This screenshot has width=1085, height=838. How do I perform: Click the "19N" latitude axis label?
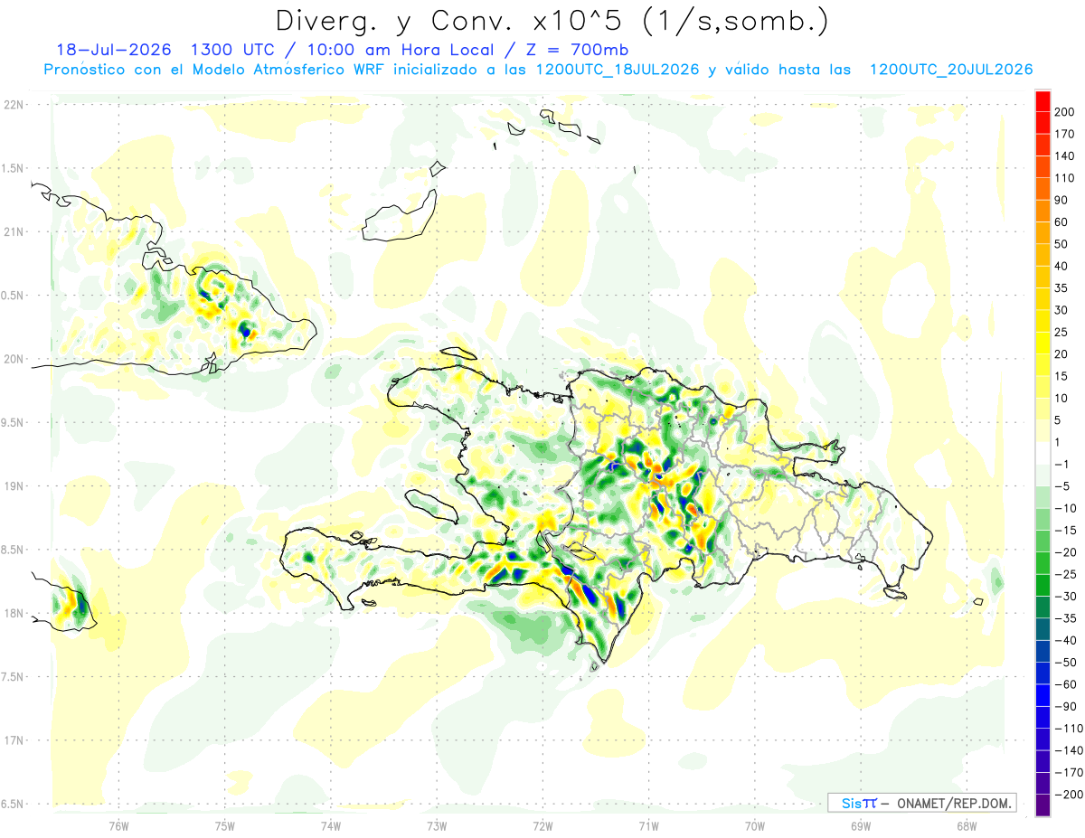[13, 486]
